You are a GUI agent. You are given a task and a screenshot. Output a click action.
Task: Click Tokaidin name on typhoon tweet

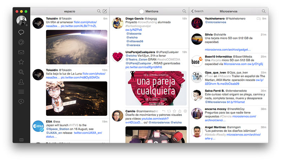point(52,19)
